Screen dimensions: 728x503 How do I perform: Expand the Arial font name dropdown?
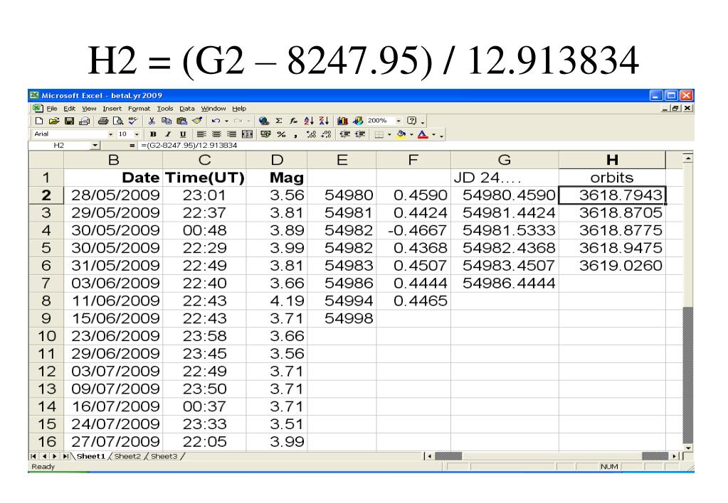click(110, 134)
